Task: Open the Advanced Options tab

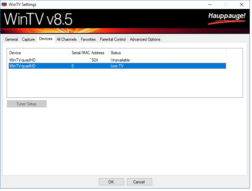Action: click(x=145, y=39)
